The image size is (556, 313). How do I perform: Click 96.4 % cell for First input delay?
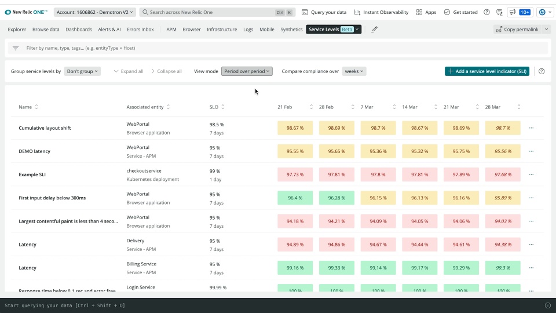pos(295,198)
